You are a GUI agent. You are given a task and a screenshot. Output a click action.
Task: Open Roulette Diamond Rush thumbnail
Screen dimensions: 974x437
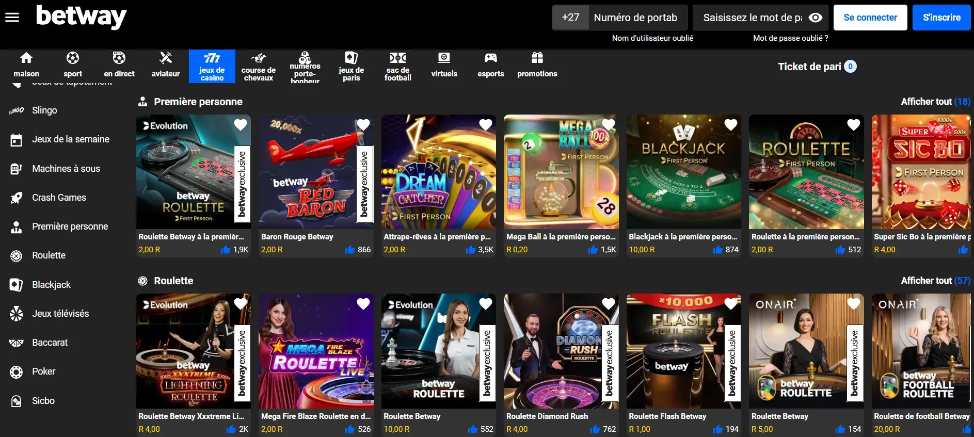click(x=561, y=351)
